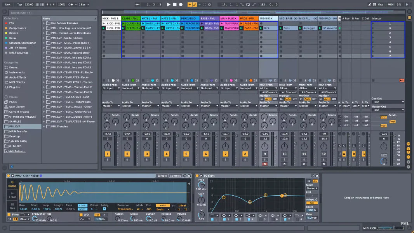Open the hot-swap preset icon on EQ Eight
Image resolution: width=414 pixels, height=233 pixels.
point(313,176)
